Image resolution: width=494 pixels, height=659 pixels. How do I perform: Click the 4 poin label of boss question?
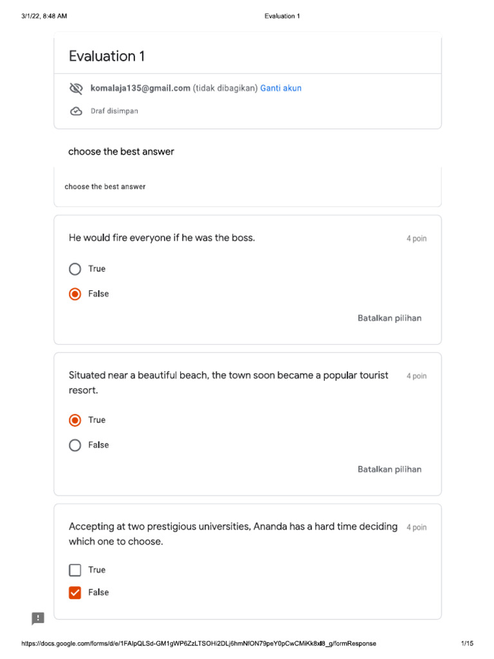pyautogui.click(x=416, y=239)
